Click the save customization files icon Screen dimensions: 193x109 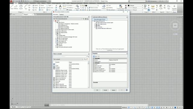[x=86, y=19]
